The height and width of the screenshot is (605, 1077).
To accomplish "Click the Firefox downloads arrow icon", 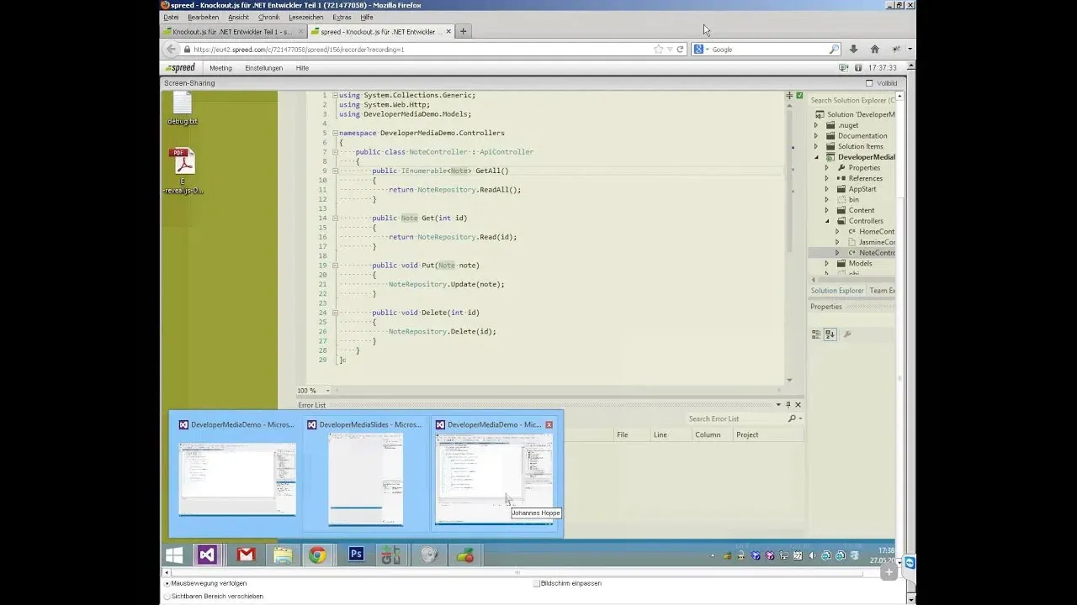I will tap(852, 50).
